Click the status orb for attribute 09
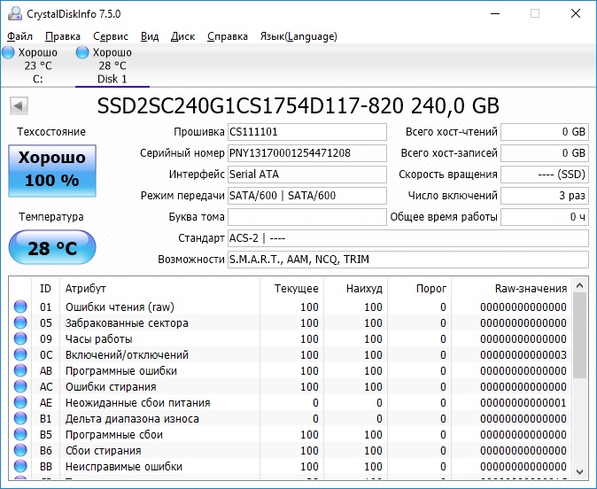This screenshot has width=597, height=489. 20,338
